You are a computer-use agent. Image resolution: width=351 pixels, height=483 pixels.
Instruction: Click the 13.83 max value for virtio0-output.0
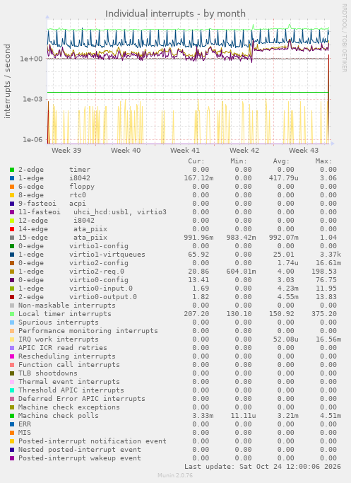(x=326, y=297)
